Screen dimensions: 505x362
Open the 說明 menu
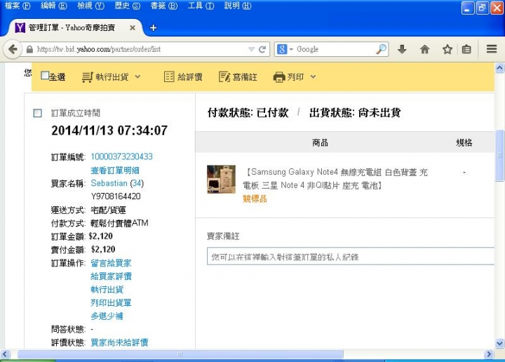(x=238, y=6)
